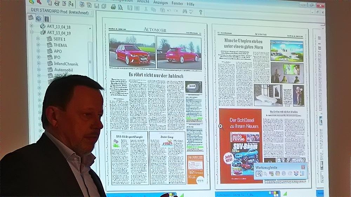Open the Ansicht menu
The height and width of the screenshot is (197, 351).
click(143, 2)
